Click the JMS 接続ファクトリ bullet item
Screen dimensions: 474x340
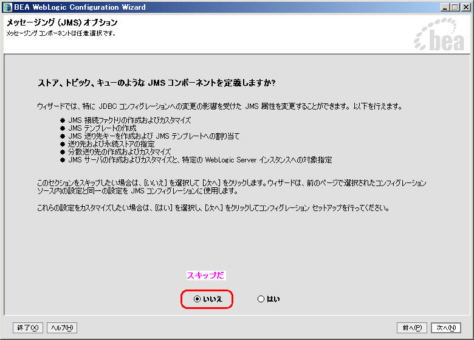pos(129,120)
